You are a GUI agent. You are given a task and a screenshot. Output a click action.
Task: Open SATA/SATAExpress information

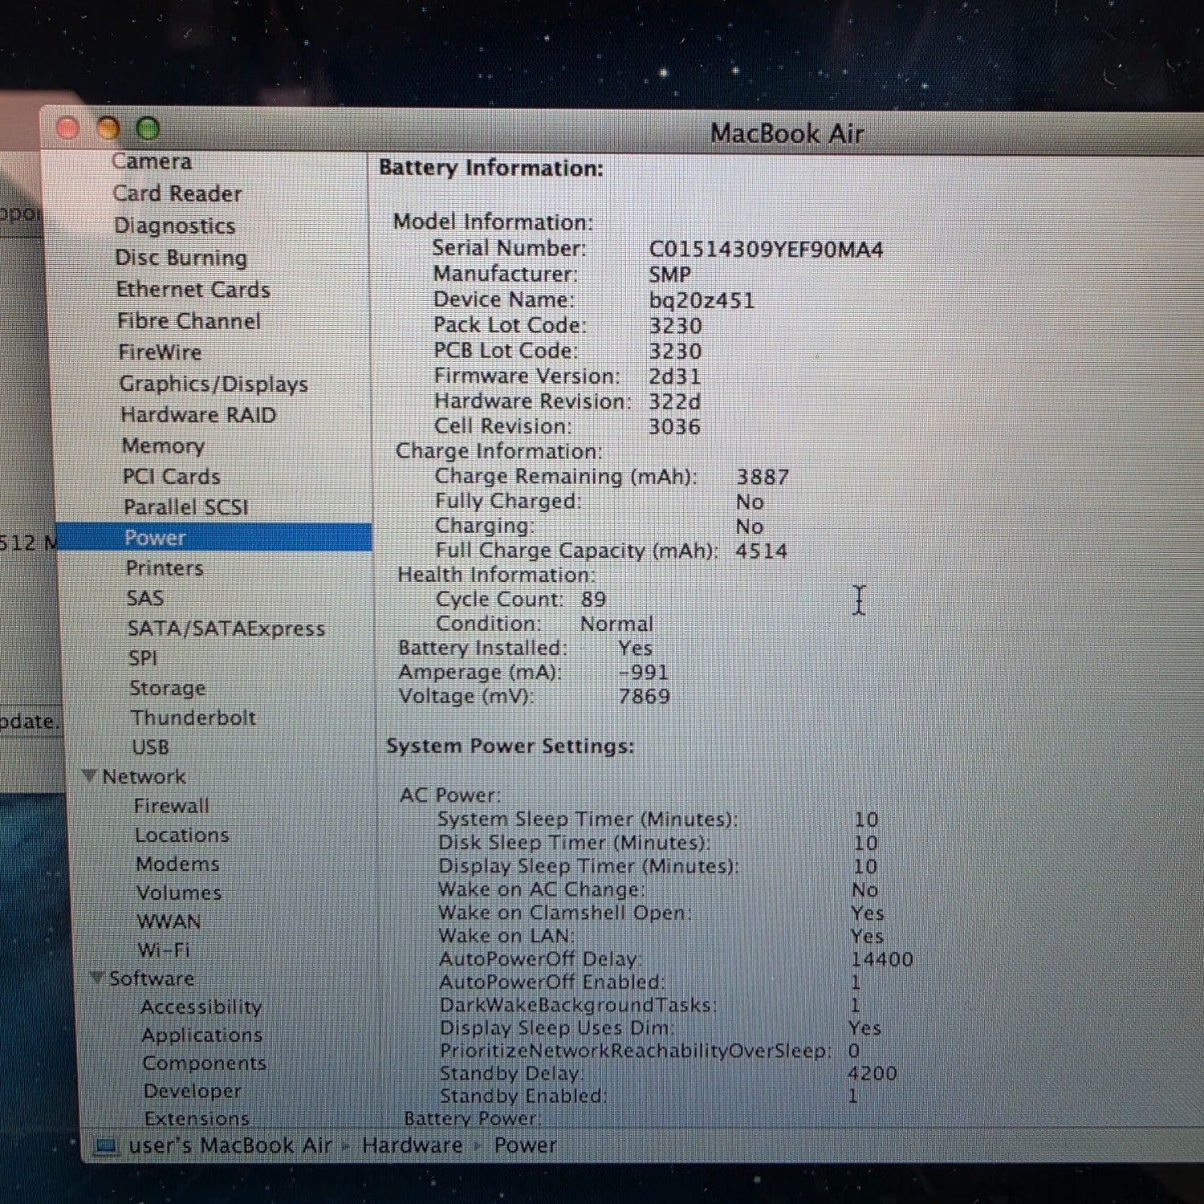click(226, 628)
